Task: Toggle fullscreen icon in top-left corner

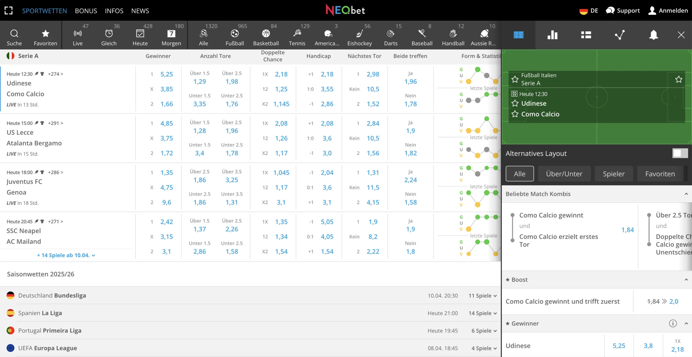Action: [x=8, y=11]
